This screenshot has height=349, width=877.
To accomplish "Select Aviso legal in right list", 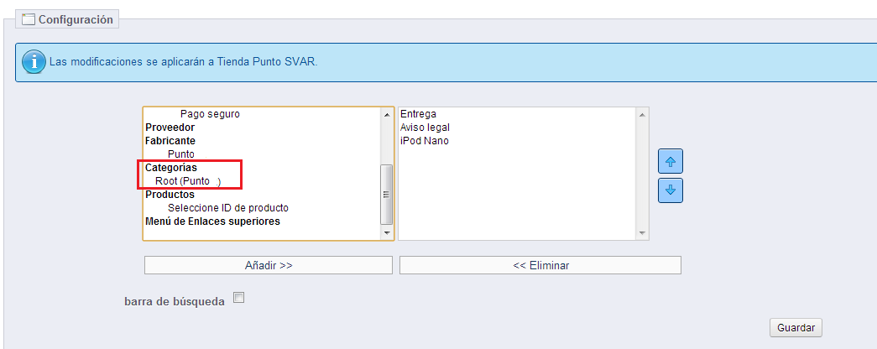I will [x=425, y=128].
